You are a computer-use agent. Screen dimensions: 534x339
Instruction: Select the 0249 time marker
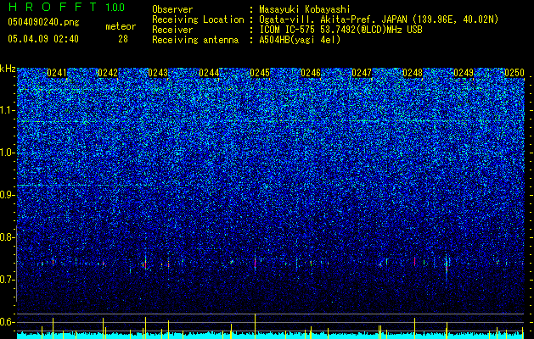[x=464, y=73]
